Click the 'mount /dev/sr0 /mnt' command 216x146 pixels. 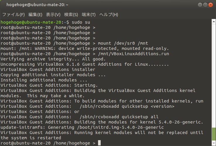tap(123, 43)
